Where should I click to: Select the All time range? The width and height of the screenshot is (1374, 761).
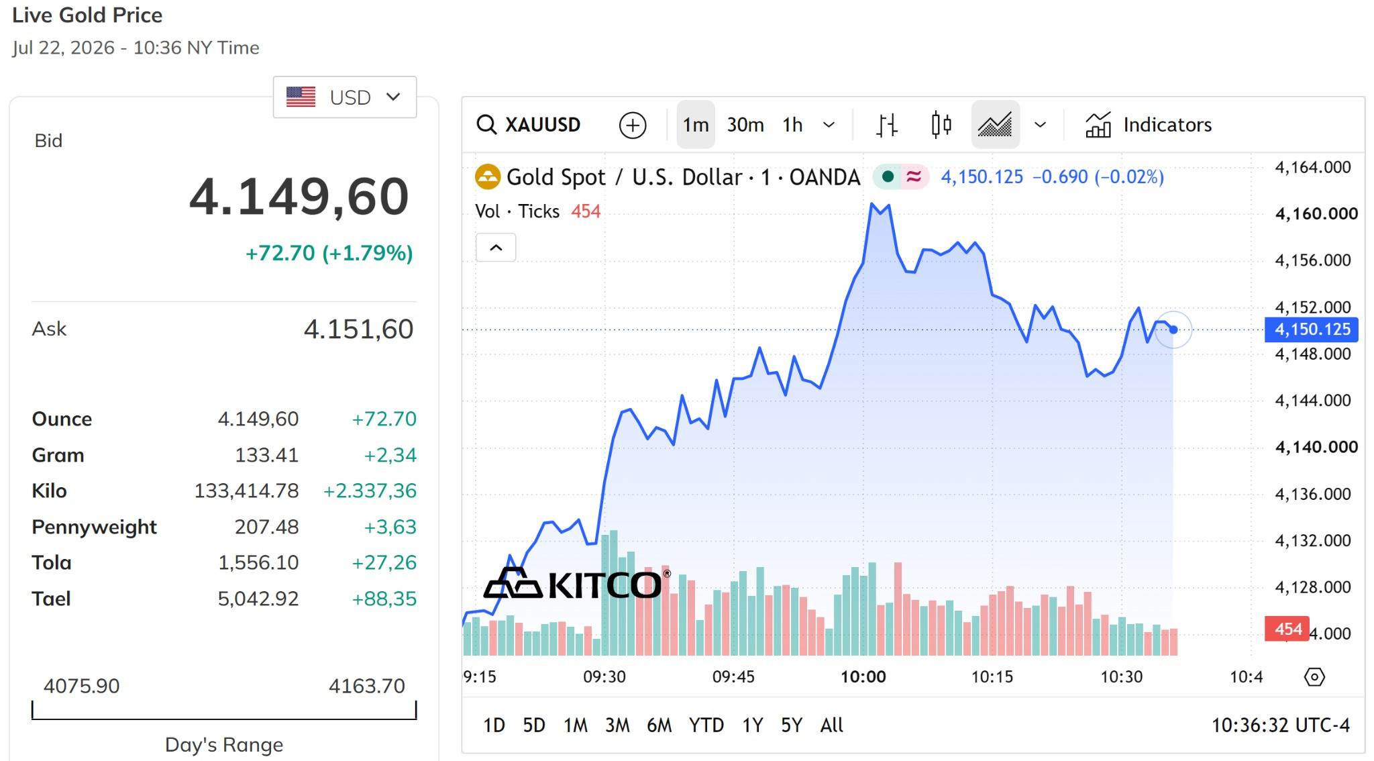[x=832, y=725]
